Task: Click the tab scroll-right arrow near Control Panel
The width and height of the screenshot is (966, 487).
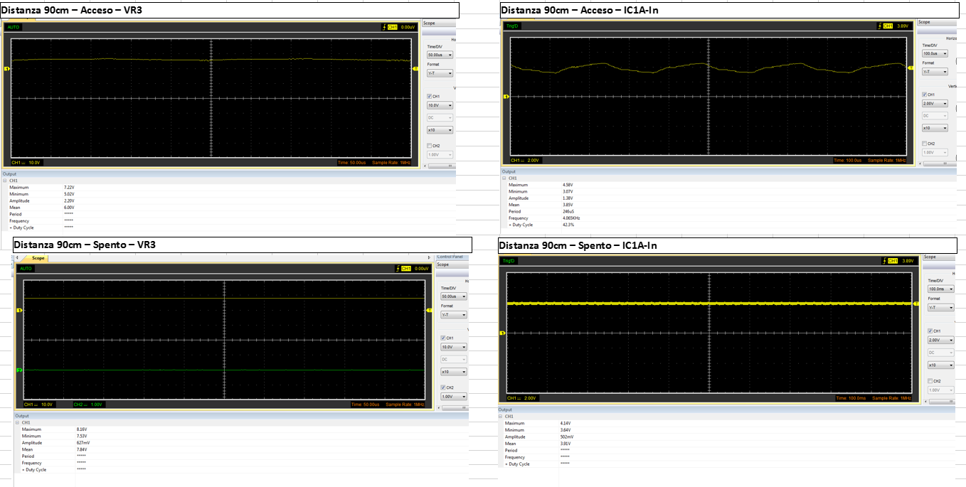Action: point(428,257)
